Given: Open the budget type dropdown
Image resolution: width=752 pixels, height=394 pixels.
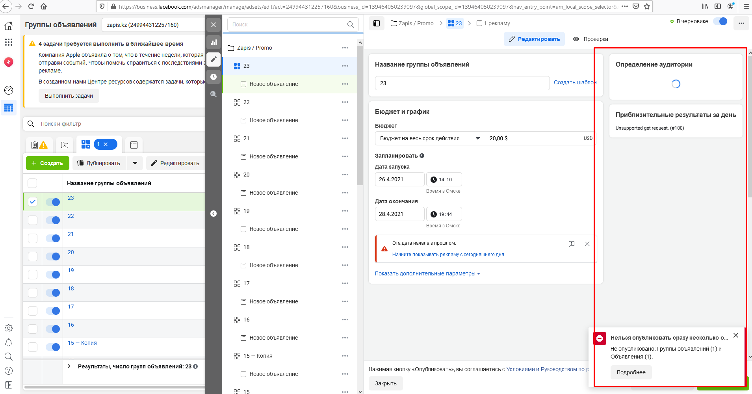Looking at the screenshot, I should point(430,138).
